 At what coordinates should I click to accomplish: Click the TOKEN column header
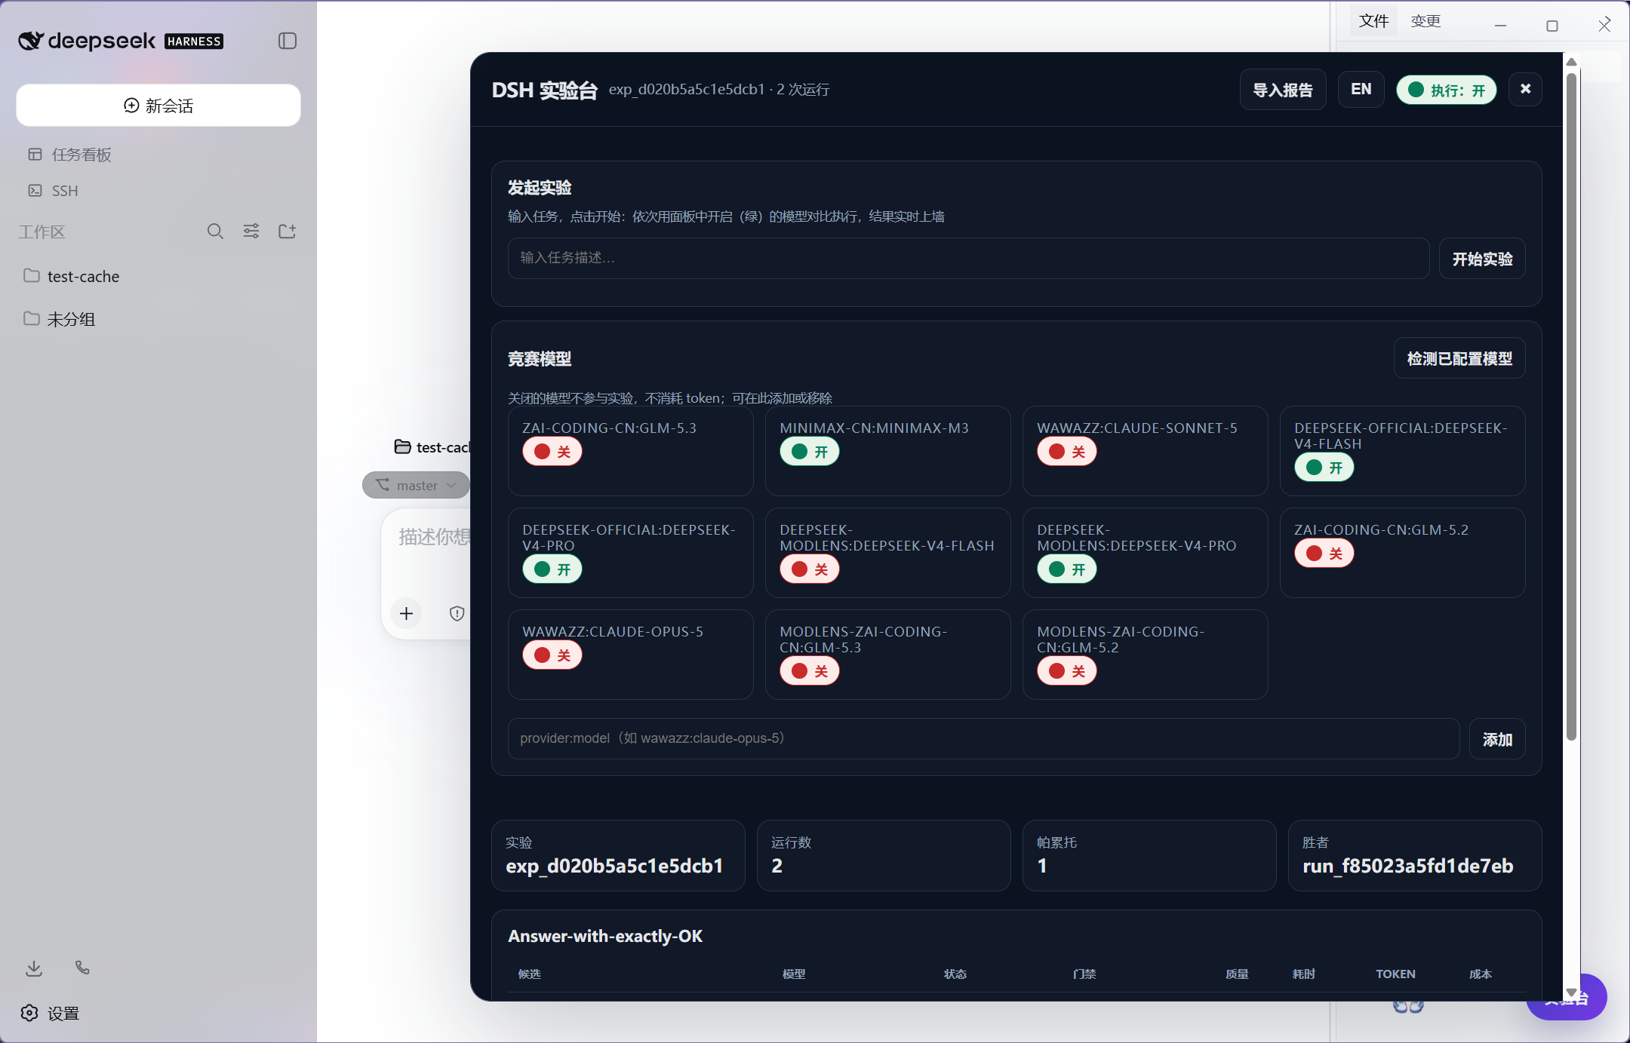[1395, 974]
